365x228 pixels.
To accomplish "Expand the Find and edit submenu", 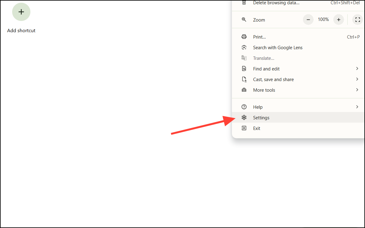I will click(x=357, y=69).
